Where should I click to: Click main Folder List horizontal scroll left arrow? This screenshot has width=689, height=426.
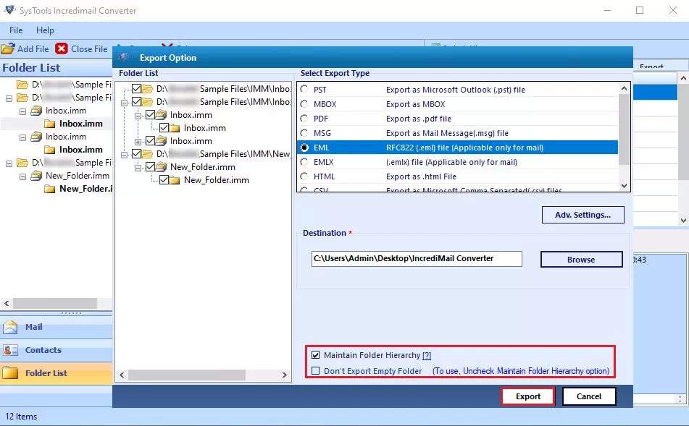7,303
